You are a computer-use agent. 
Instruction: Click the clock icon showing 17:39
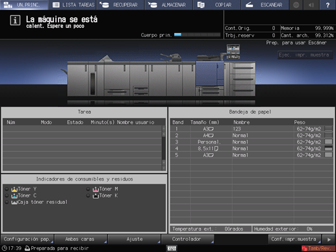click(x=5, y=248)
